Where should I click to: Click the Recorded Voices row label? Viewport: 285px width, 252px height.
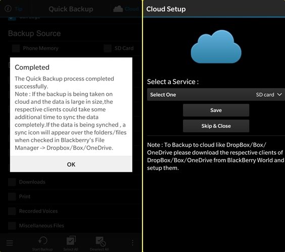click(x=38, y=211)
